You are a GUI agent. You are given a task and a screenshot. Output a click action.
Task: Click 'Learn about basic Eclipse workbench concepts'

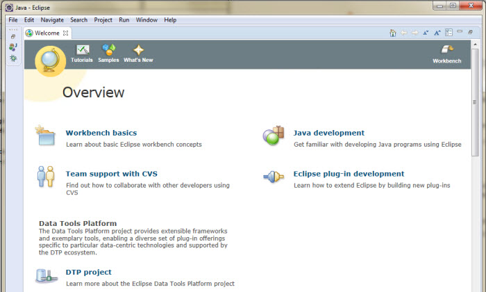(x=134, y=145)
